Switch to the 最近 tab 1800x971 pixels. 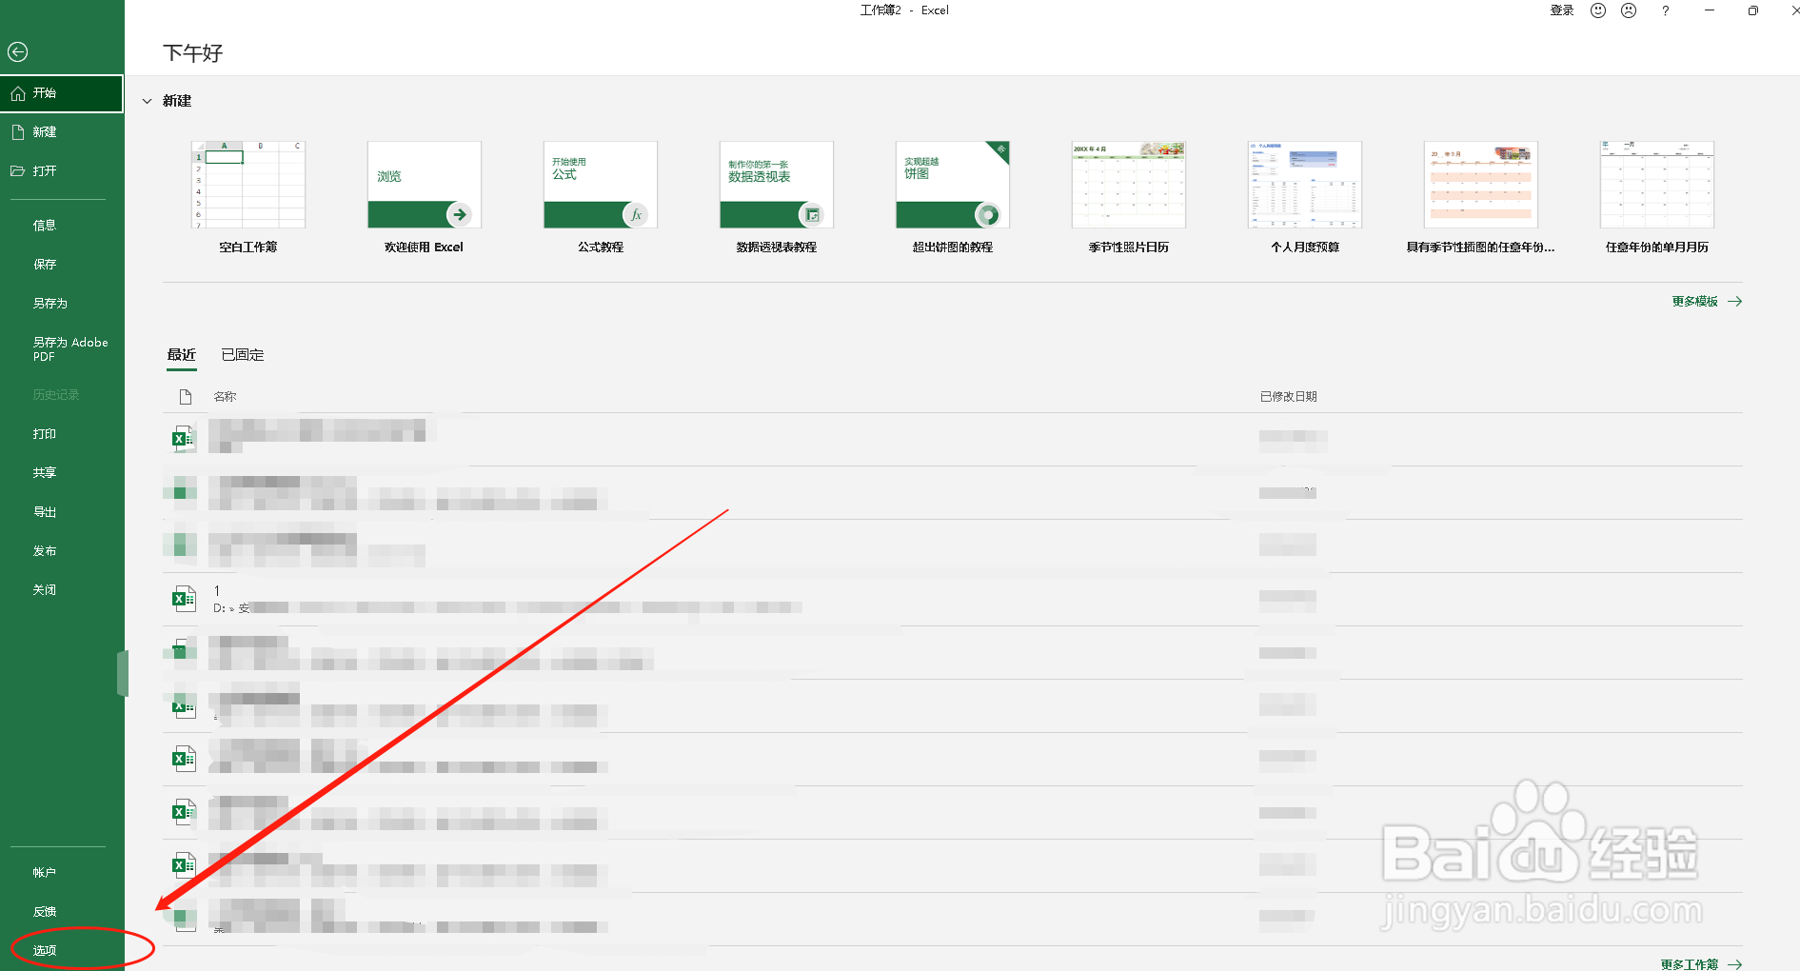(182, 355)
